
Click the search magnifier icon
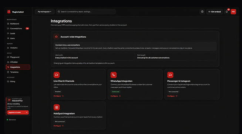tap(59, 12)
